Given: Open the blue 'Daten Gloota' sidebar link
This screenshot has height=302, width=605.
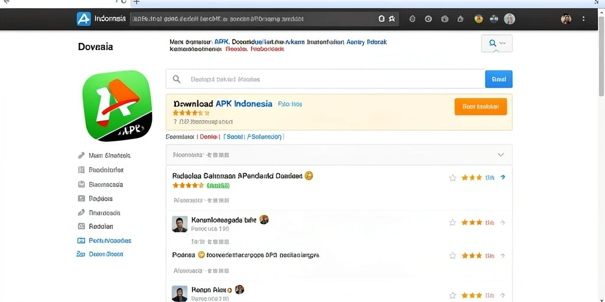Looking at the screenshot, I should tap(106, 254).
